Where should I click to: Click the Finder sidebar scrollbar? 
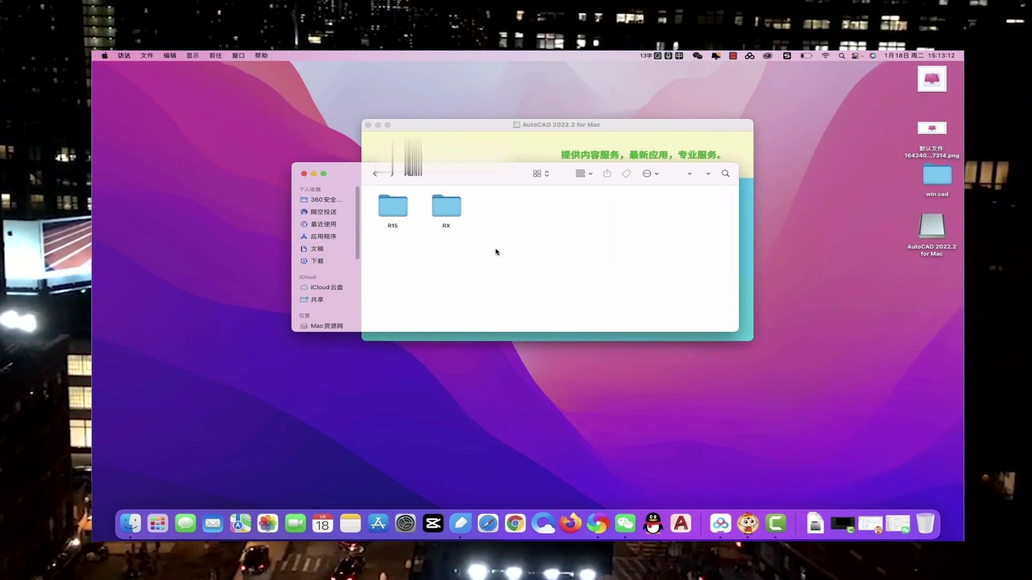357,223
